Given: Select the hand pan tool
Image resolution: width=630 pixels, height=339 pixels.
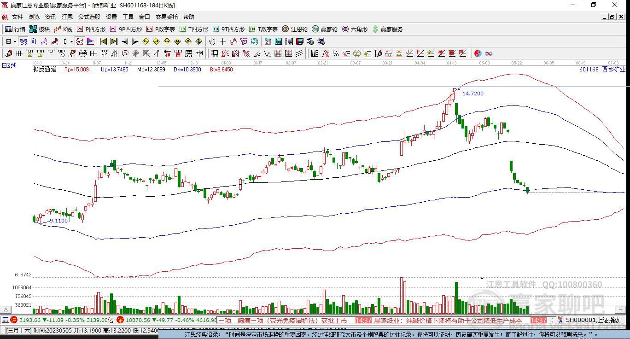Looking at the screenshot, I should click(x=212, y=41).
